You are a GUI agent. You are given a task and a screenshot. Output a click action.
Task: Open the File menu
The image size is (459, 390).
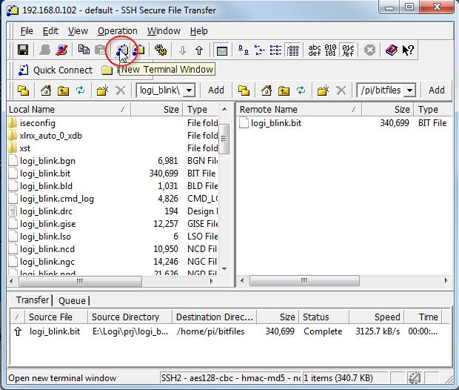pyautogui.click(x=27, y=31)
